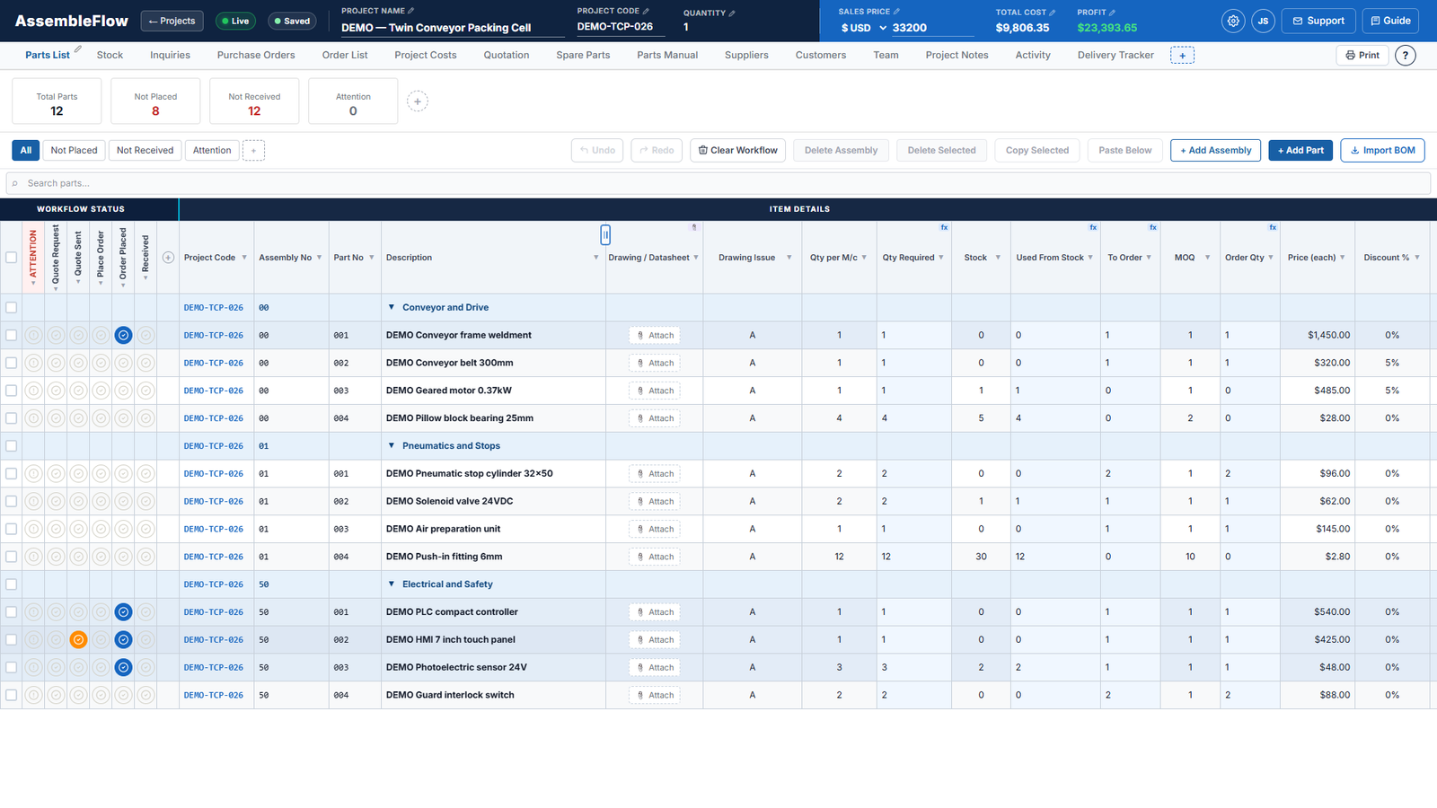Screen dimensions: 1437x808
Task: Click the column resize handle above Description
Action: pyautogui.click(x=605, y=235)
